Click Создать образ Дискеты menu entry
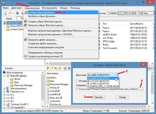The image size is (156, 114). (41, 12)
